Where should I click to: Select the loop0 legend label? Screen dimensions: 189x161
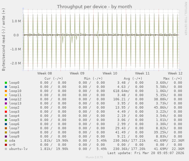click(14, 83)
